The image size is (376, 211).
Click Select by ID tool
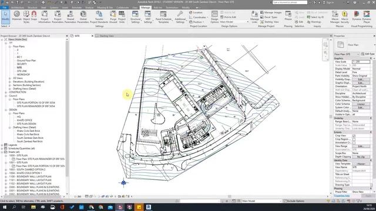click(x=315, y=17)
